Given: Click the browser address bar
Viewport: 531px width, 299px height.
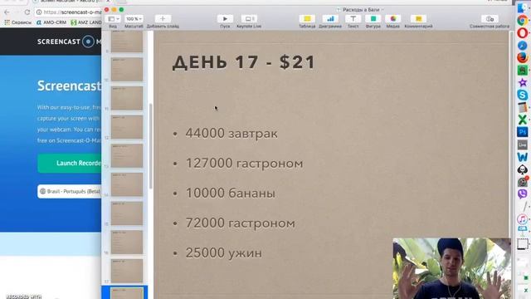Looking at the screenshot, I should click(68, 12).
